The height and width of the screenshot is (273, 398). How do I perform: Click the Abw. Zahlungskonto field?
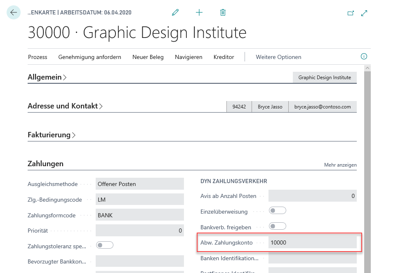312,242
